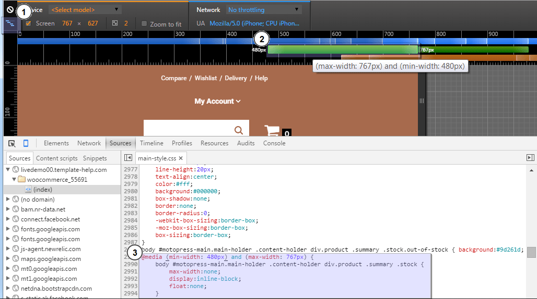
Task: Switch to the DevTools Network tab
Action: [89, 143]
